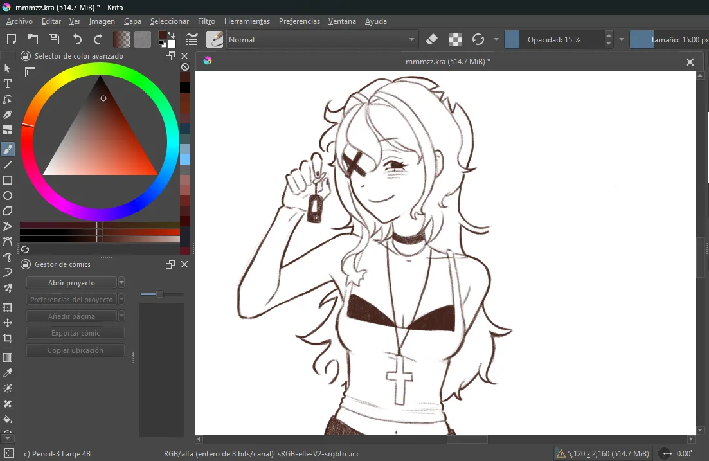This screenshot has height=461, width=709.
Task: Click the Exportar cómic button
Action: (75, 332)
